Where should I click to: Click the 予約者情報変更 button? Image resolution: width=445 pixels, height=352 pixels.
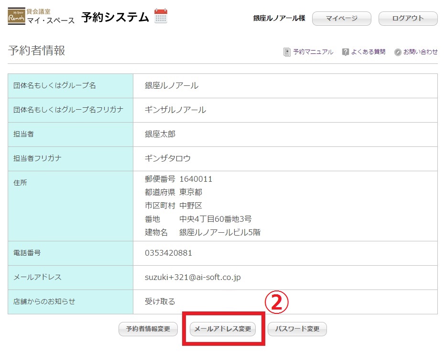[148, 329]
